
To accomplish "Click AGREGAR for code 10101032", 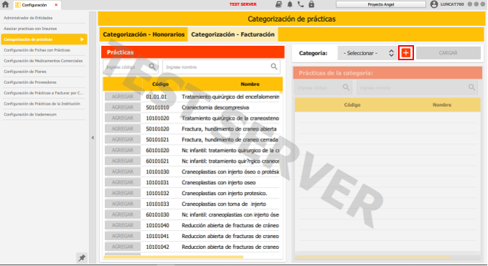I will [x=123, y=193].
